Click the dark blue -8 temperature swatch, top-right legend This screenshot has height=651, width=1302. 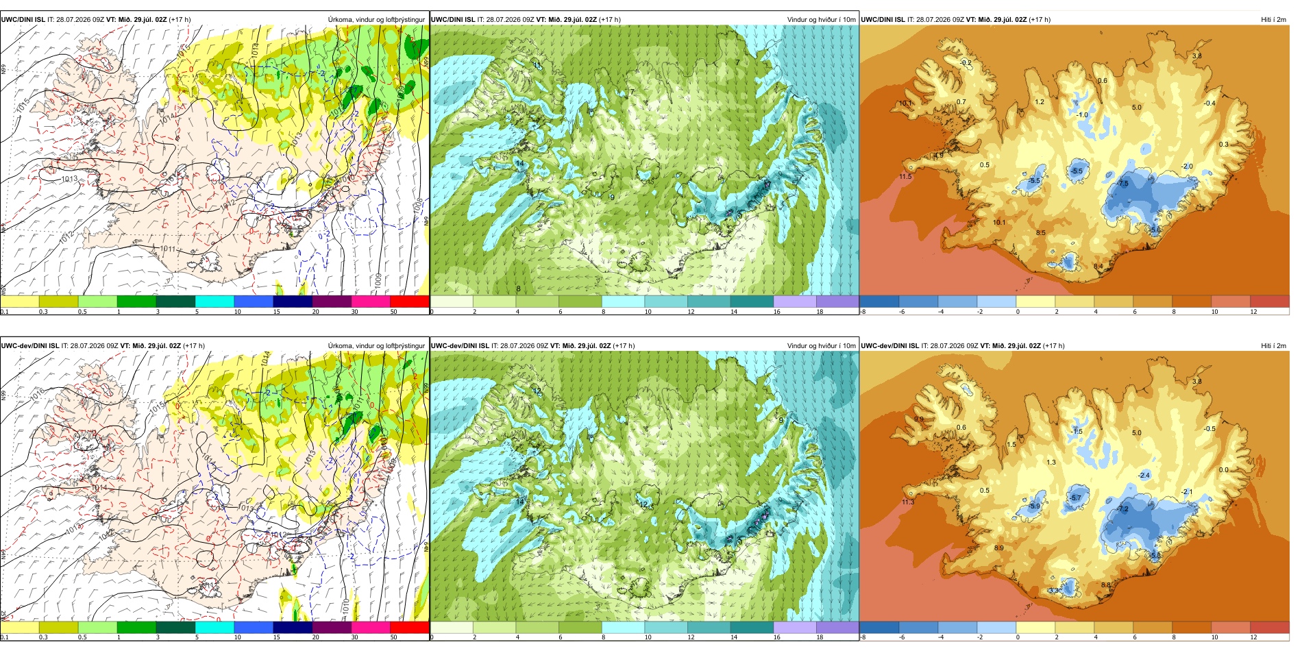879,302
